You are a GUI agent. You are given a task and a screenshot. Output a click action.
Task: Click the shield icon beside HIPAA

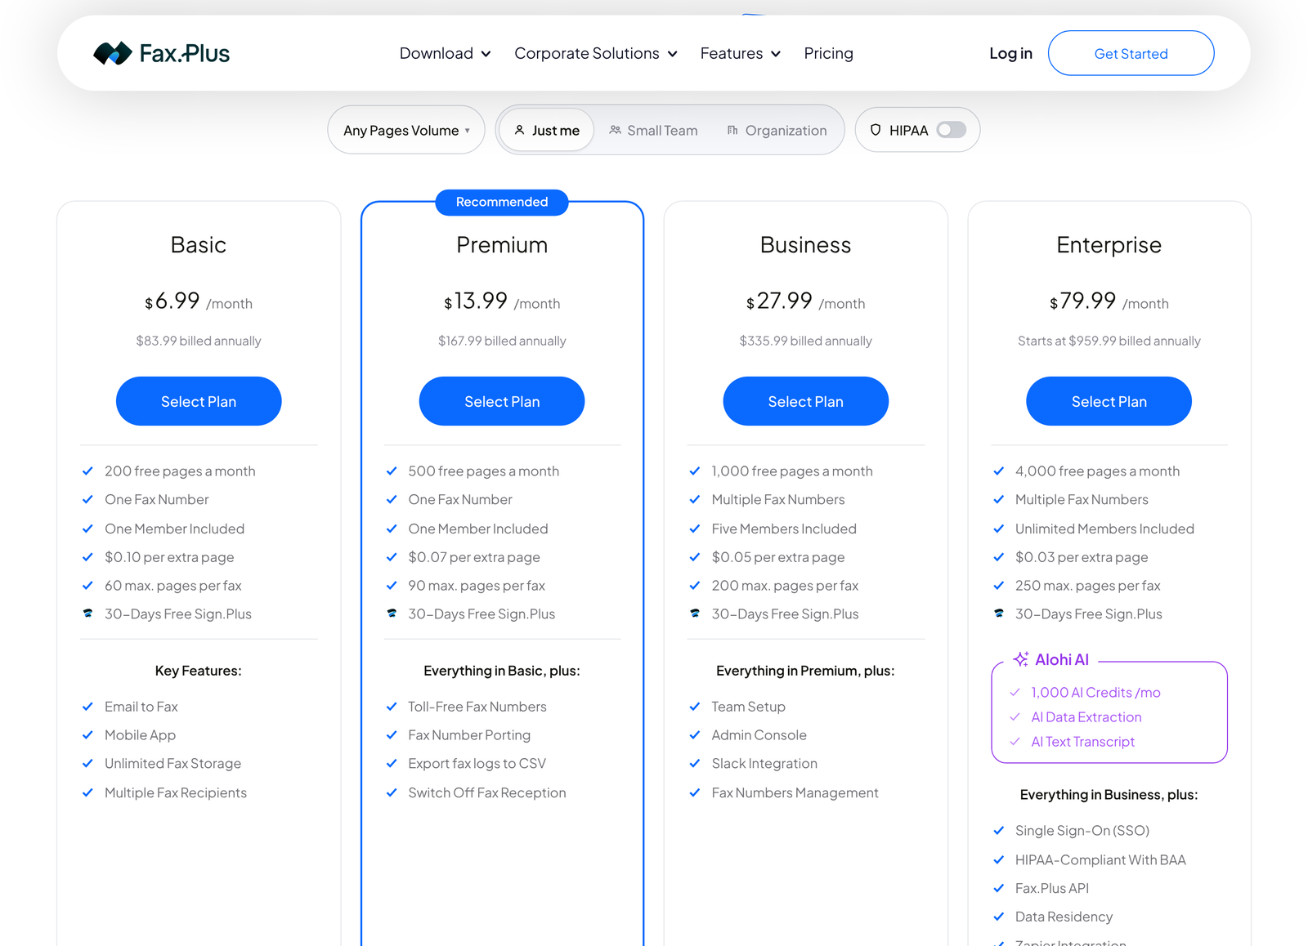[x=876, y=130]
